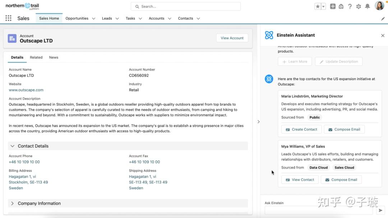Open the News tab
388x218 pixels.
(54, 57)
